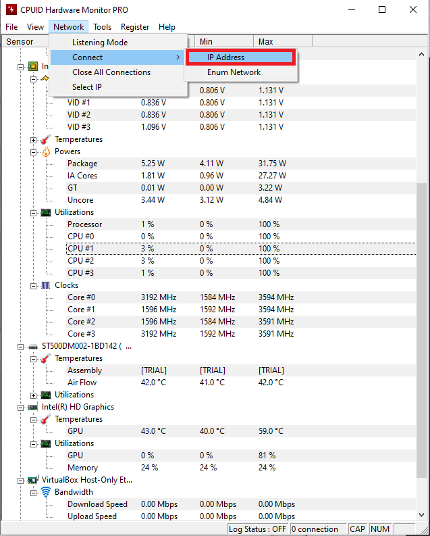Collapse the Intel CPU tree node
The height and width of the screenshot is (536, 430).
pyautogui.click(x=20, y=67)
